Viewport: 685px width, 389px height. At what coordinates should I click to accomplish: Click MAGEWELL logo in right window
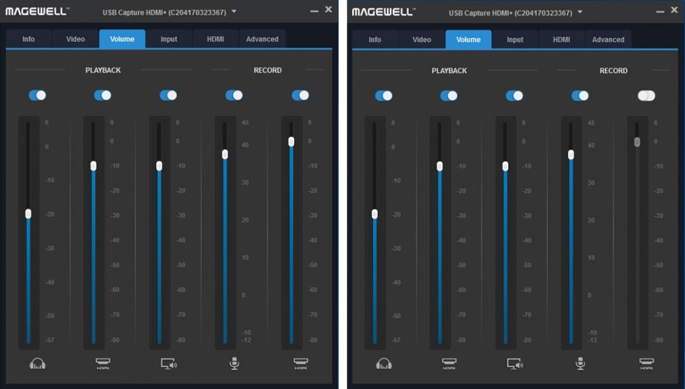coord(383,12)
